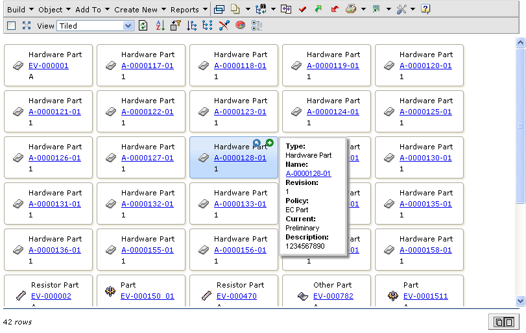
Task: Click the red checkmark toolbar icon
Action: pos(303,10)
